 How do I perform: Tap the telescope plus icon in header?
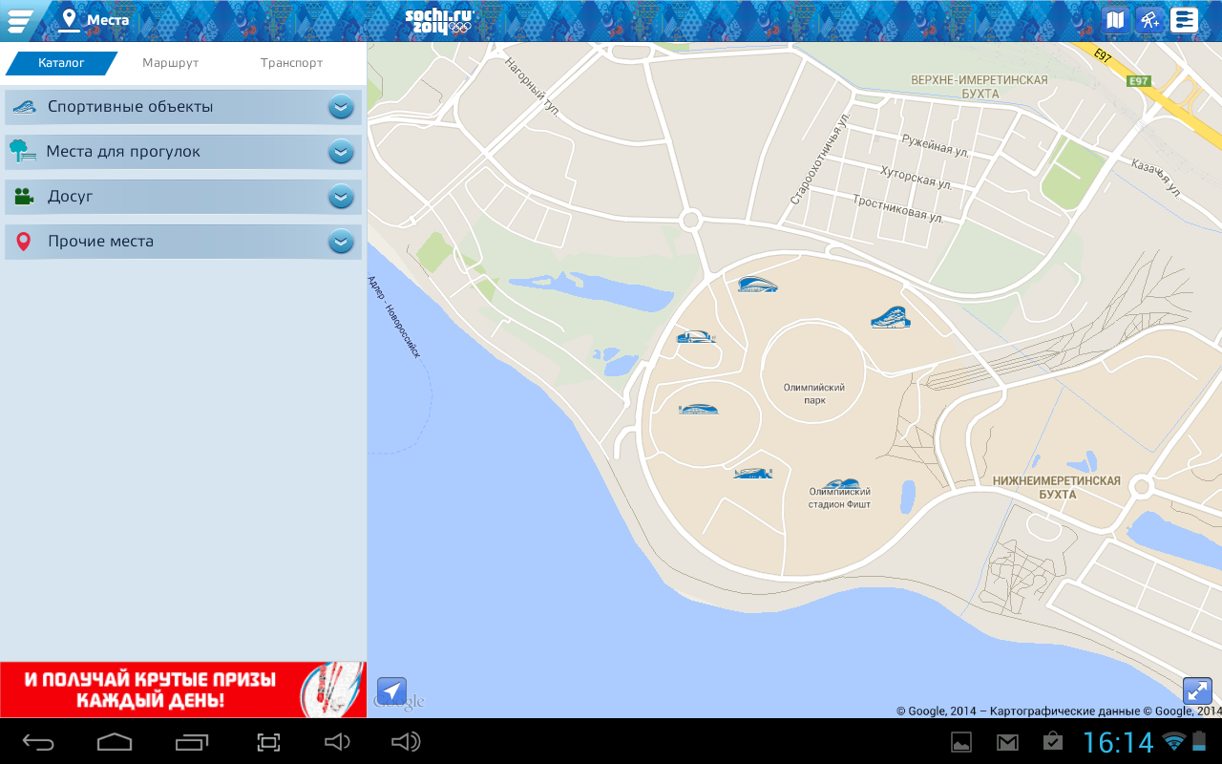tap(1149, 20)
